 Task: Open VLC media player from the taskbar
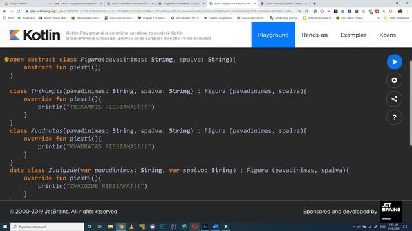click(131, 227)
